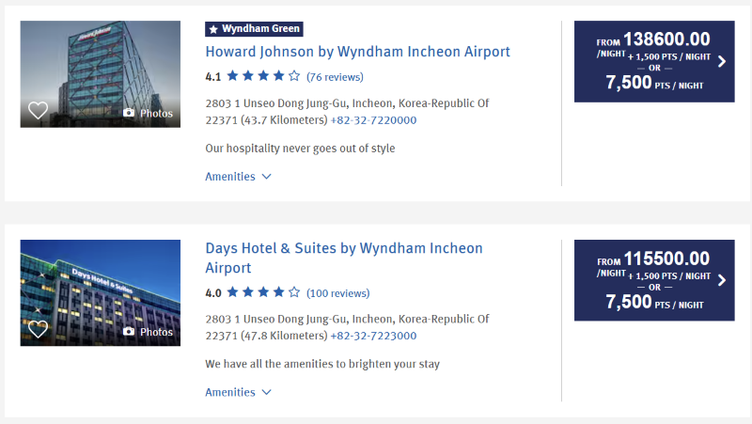Open Howard Johnson by Wyndham Incheon Airport title

pos(357,52)
